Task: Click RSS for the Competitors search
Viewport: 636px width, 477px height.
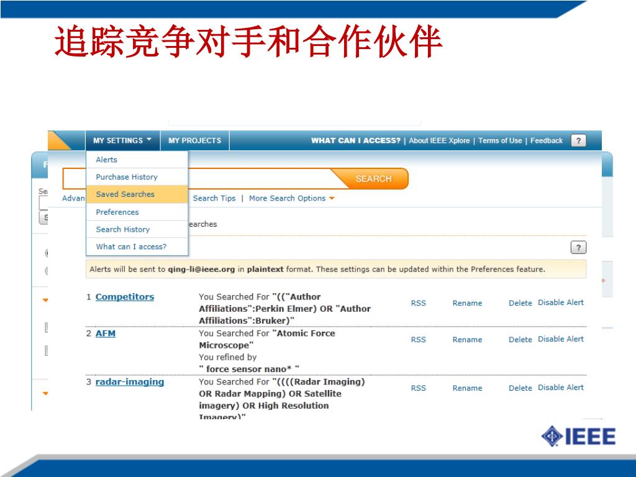Action: click(x=418, y=303)
